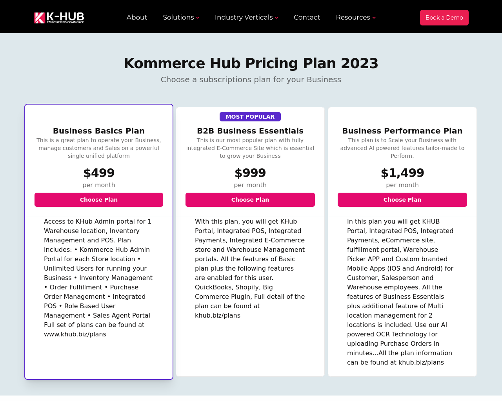
Task: Click the MOST POPULAR badge
Action: coord(250,117)
